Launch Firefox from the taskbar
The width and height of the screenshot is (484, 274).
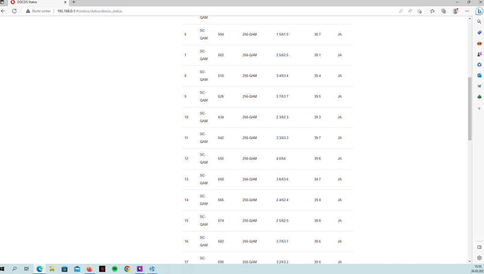click(90, 269)
